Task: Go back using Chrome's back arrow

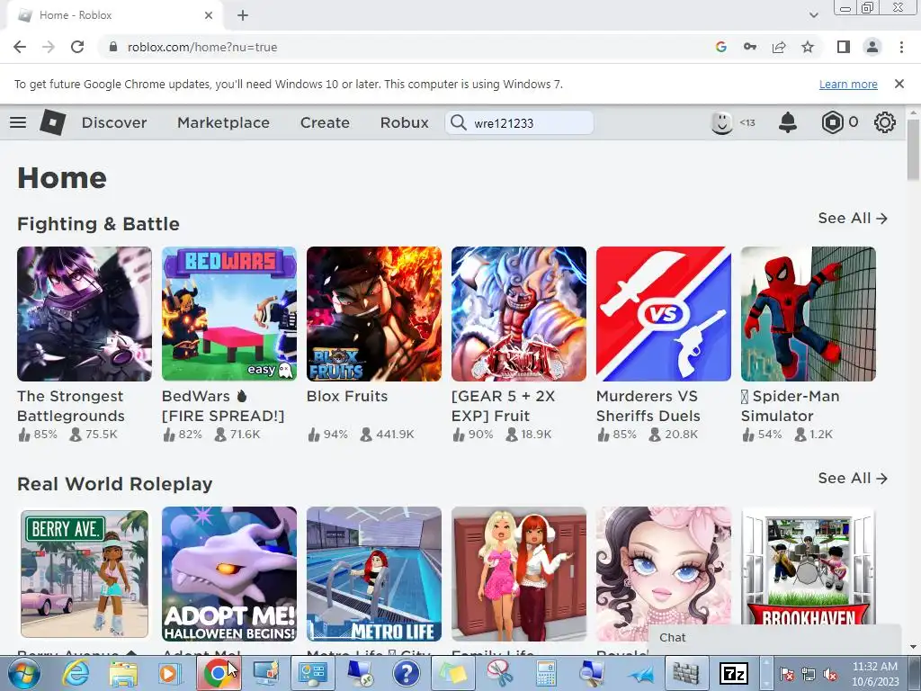Action: [x=20, y=47]
